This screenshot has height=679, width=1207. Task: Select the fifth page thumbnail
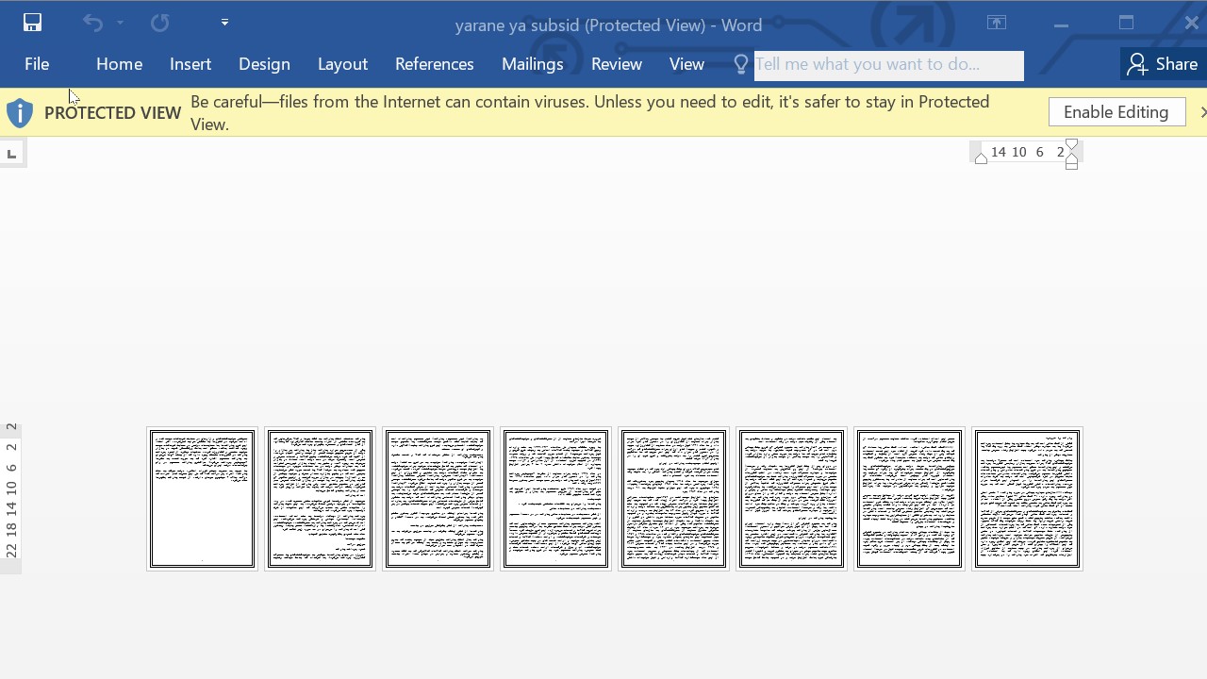(673, 499)
